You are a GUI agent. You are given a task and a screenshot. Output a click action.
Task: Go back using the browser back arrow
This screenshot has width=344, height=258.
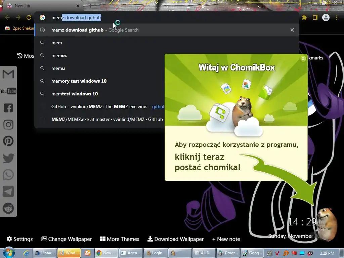coord(7,17)
